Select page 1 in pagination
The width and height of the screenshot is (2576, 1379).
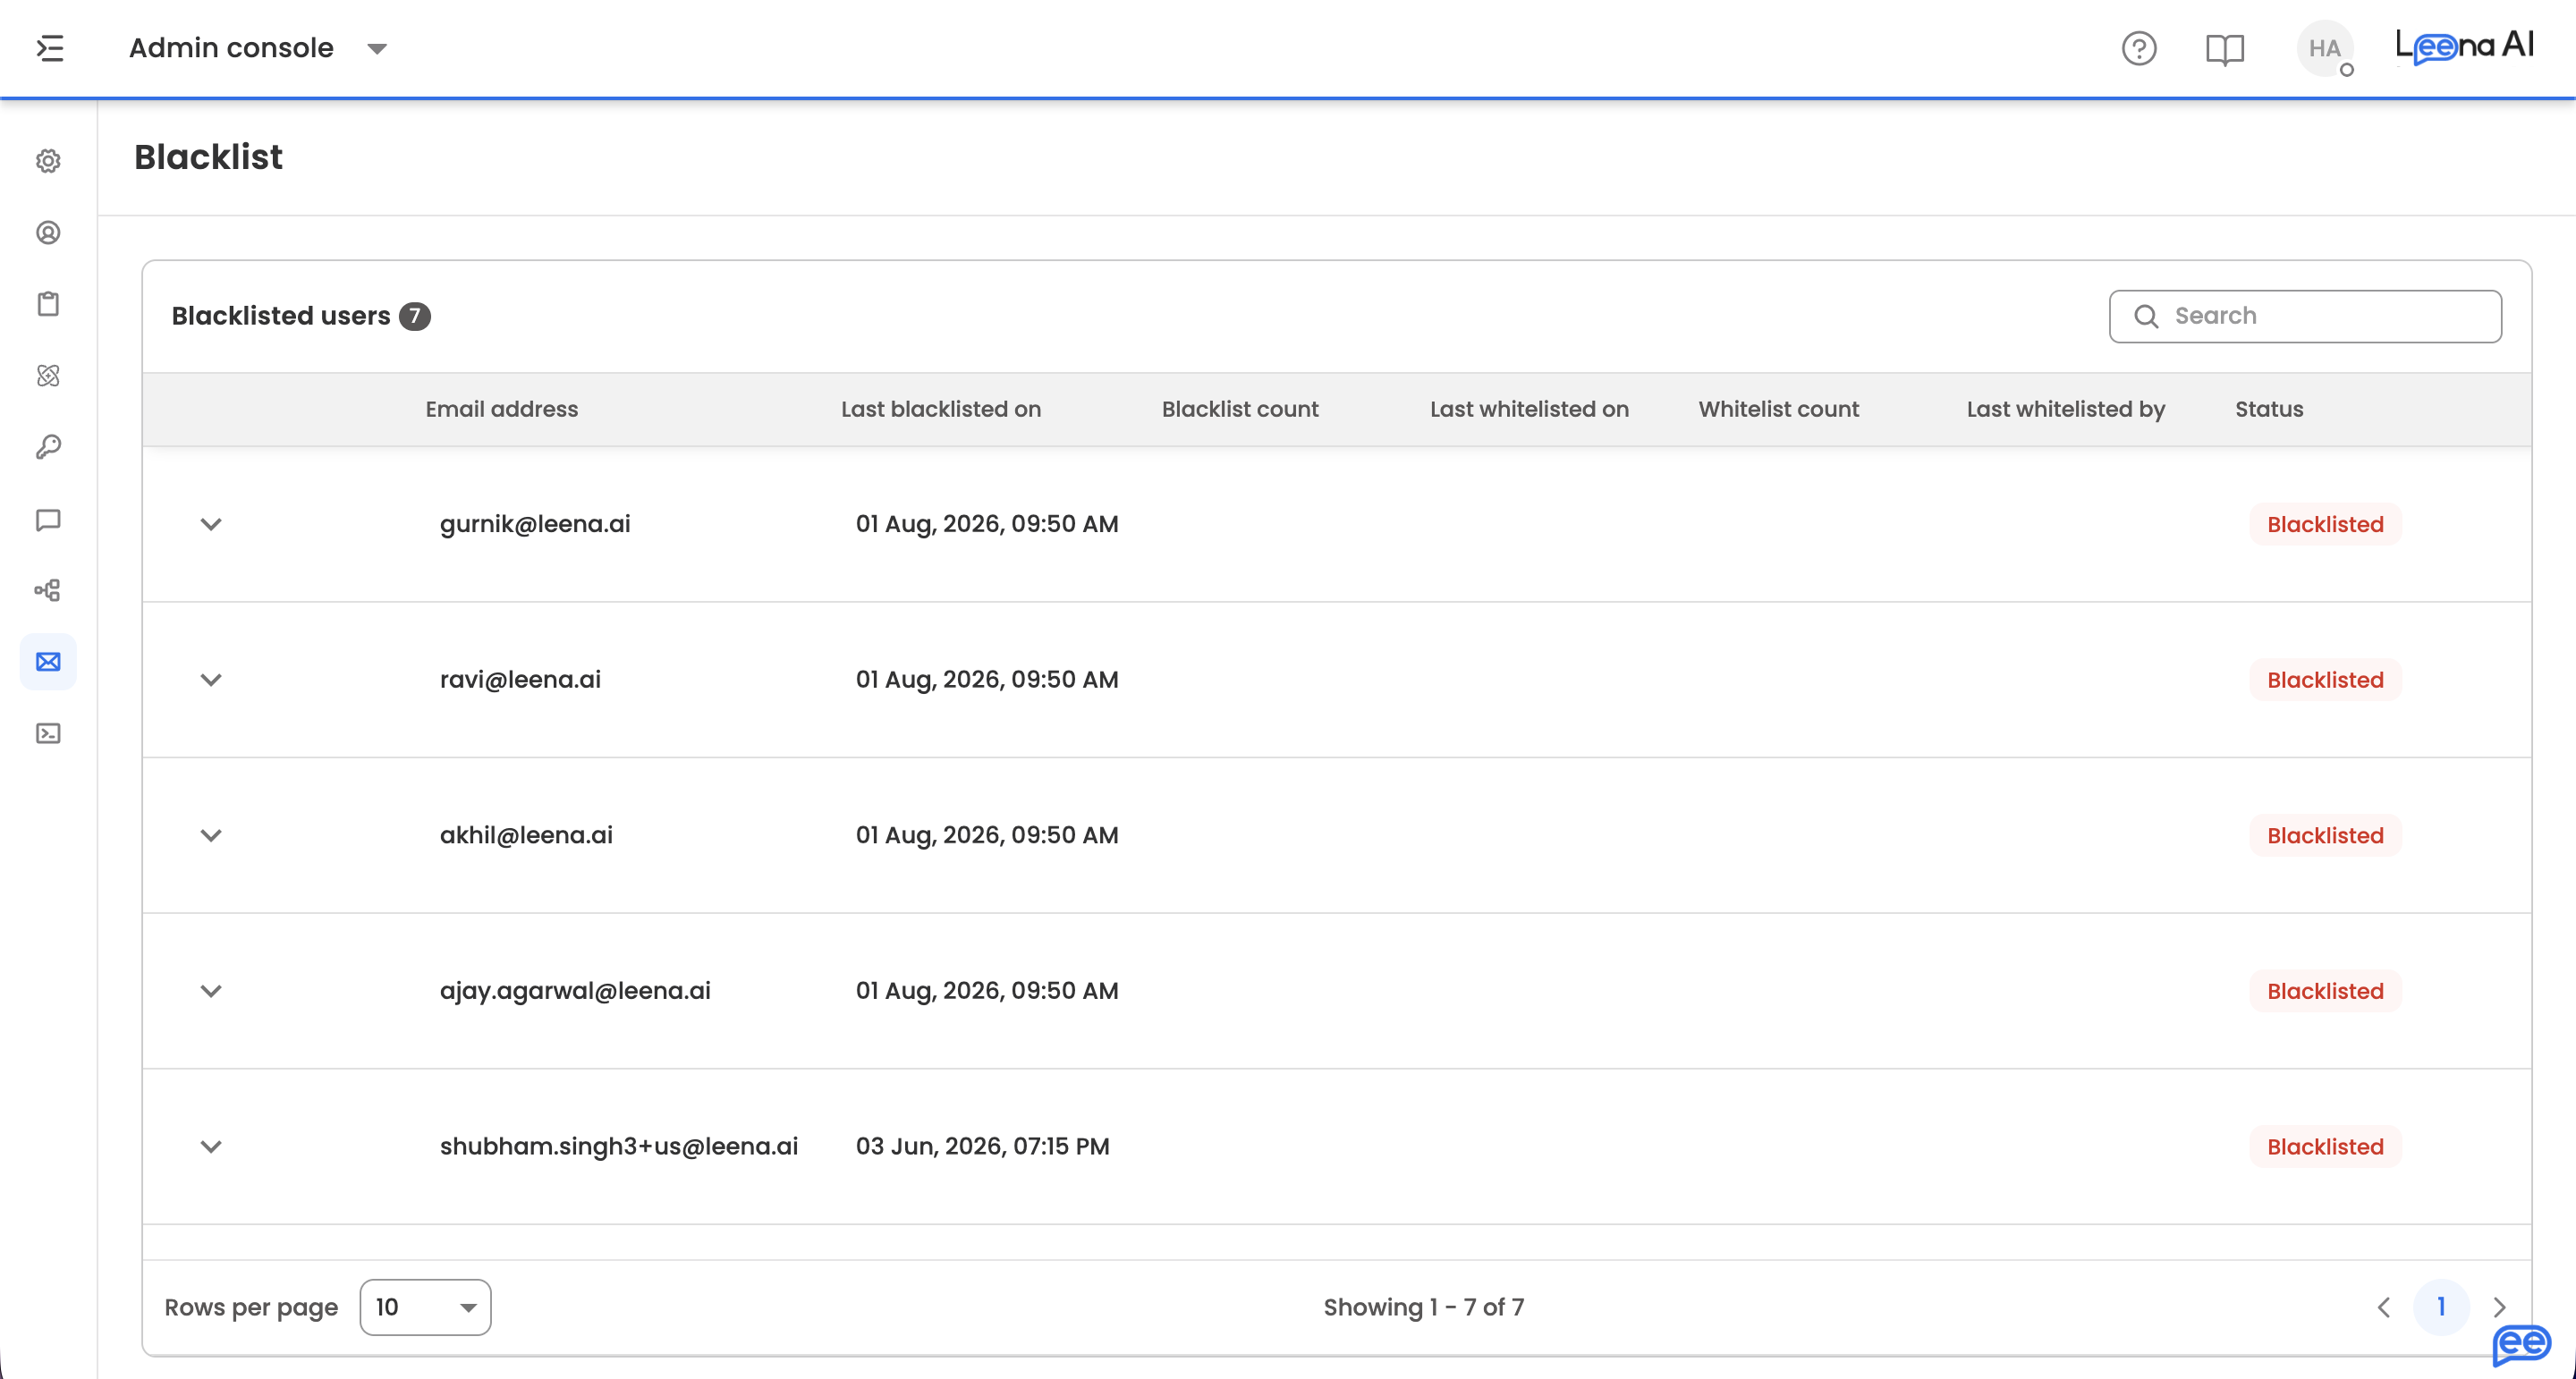pos(2441,1307)
